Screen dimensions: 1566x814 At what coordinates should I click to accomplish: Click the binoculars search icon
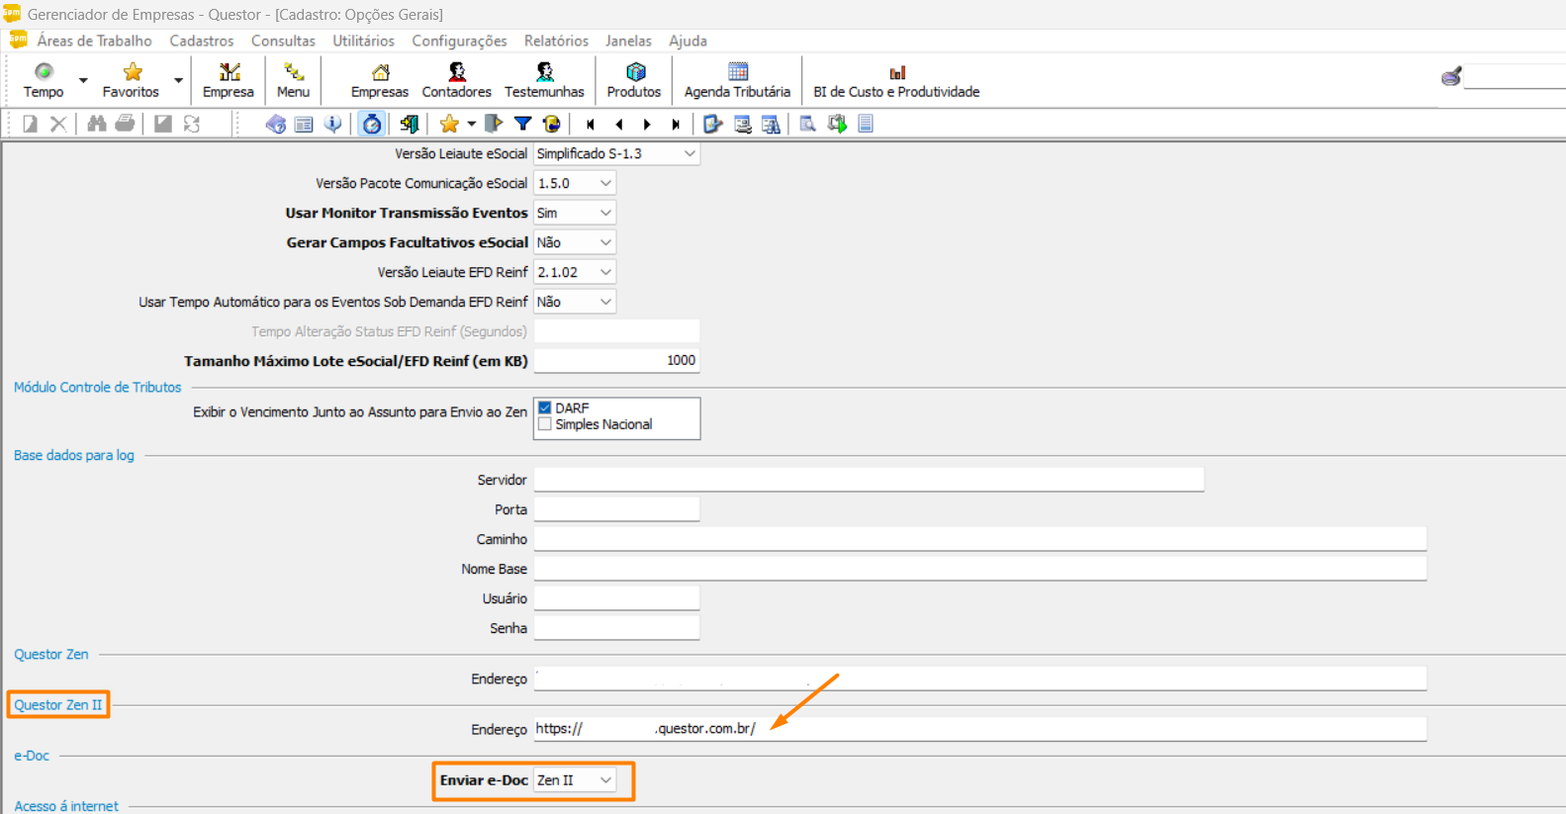pos(96,124)
